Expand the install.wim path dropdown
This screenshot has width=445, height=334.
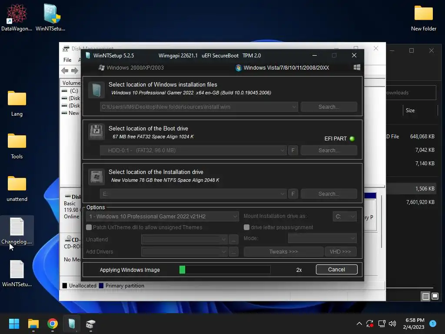294,107
